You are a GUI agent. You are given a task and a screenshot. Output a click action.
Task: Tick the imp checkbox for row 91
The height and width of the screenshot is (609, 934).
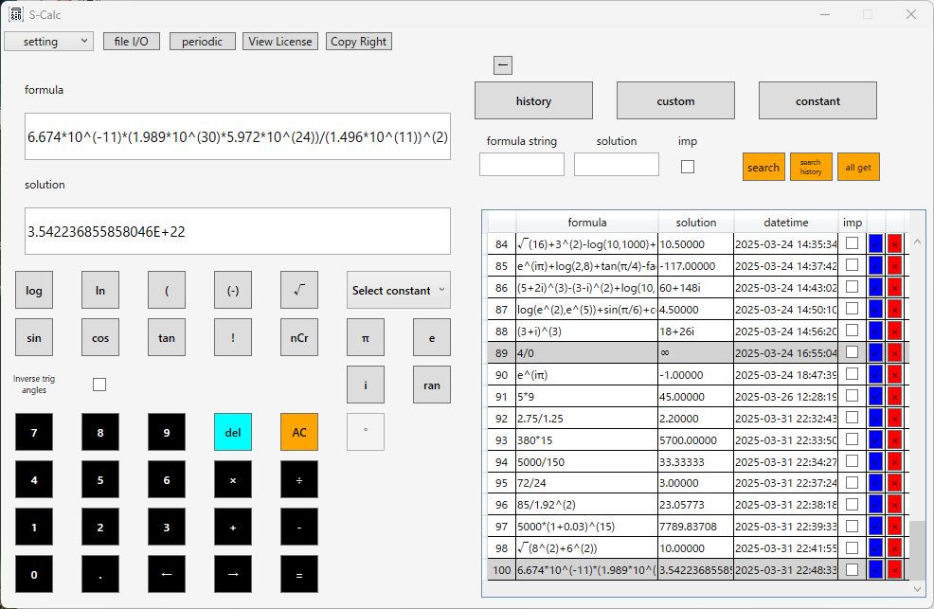[852, 396]
